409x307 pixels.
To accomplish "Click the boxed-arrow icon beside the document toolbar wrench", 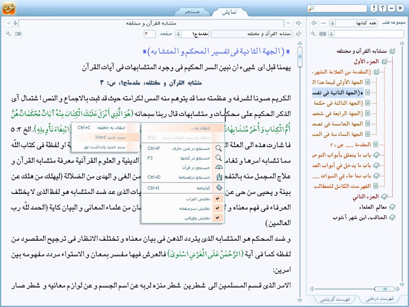I will pyautogui.click(x=18, y=34).
